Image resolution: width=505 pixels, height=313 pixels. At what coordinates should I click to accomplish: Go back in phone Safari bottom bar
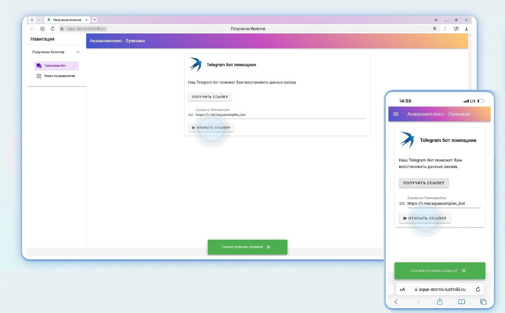pyautogui.click(x=396, y=302)
